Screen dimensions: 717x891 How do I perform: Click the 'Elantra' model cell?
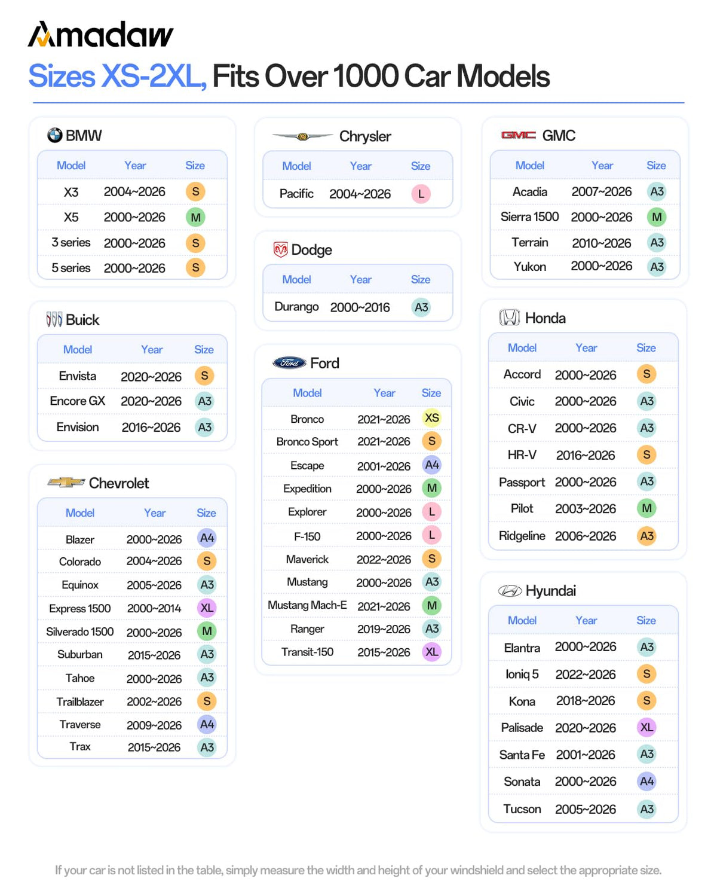(522, 648)
